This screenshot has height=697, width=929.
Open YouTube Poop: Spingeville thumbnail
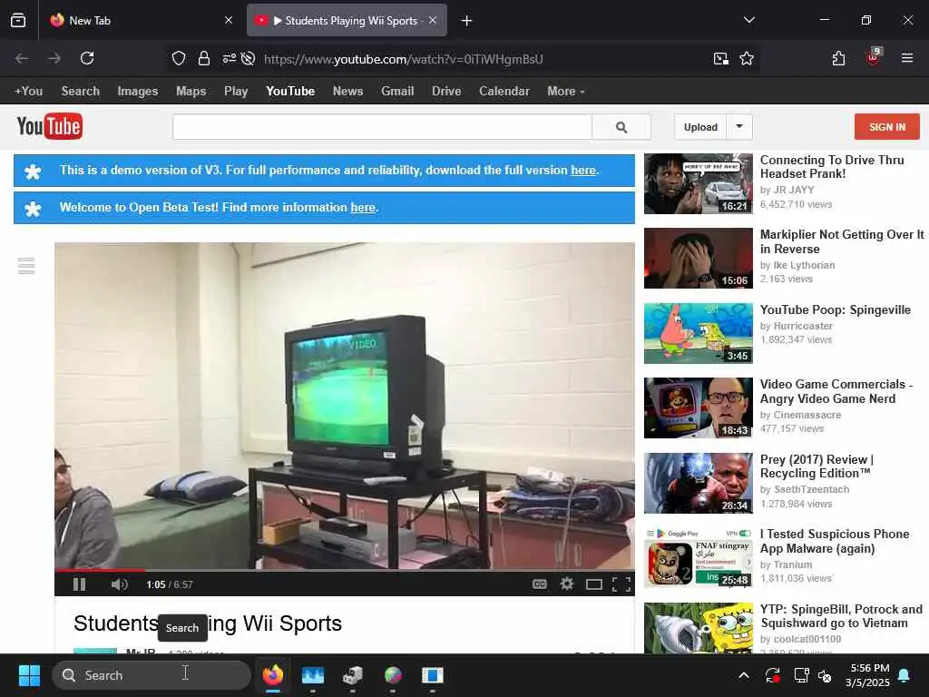click(x=699, y=333)
